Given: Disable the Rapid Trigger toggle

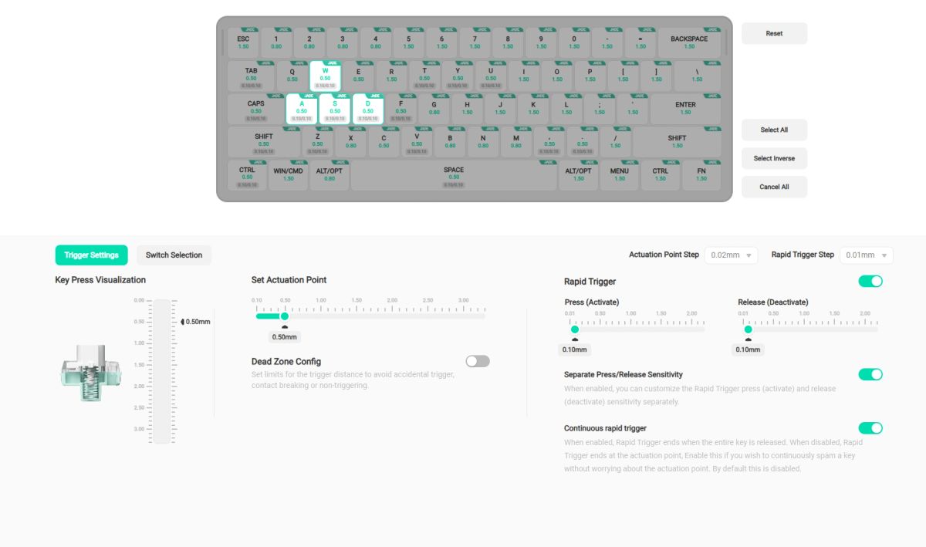Looking at the screenshot, I should pos(870,281).
